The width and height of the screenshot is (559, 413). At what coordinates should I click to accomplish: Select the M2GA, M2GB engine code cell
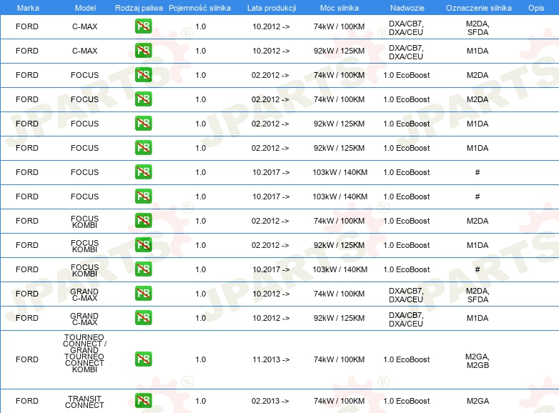pyautogui.click(x=478, y=361)
